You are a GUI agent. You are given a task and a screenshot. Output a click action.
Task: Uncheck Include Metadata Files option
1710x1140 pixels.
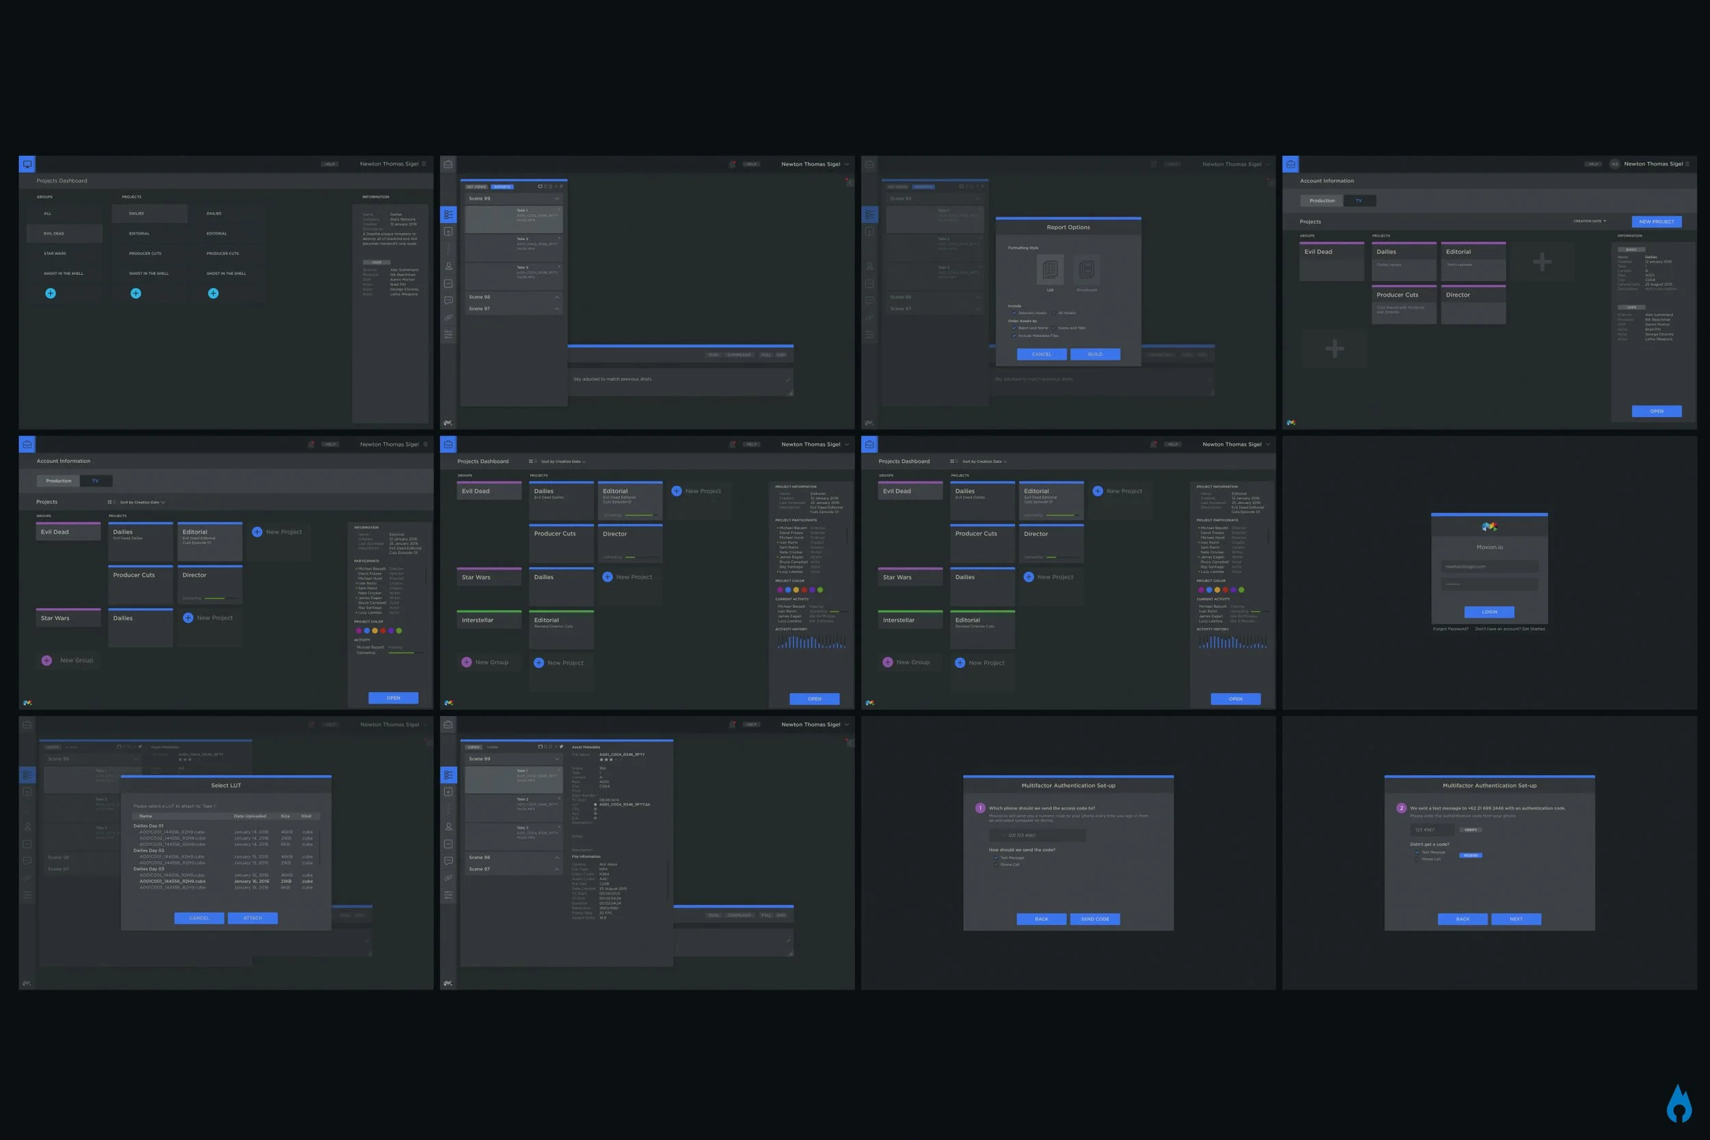[x=1014, y=336]
